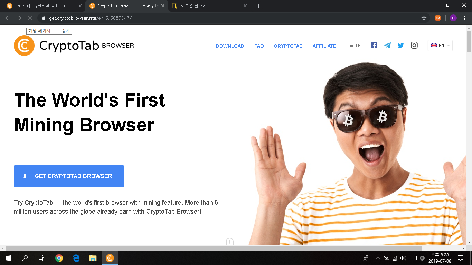
Task: Open the Twitter social icon
Action: tap(401, 45)
